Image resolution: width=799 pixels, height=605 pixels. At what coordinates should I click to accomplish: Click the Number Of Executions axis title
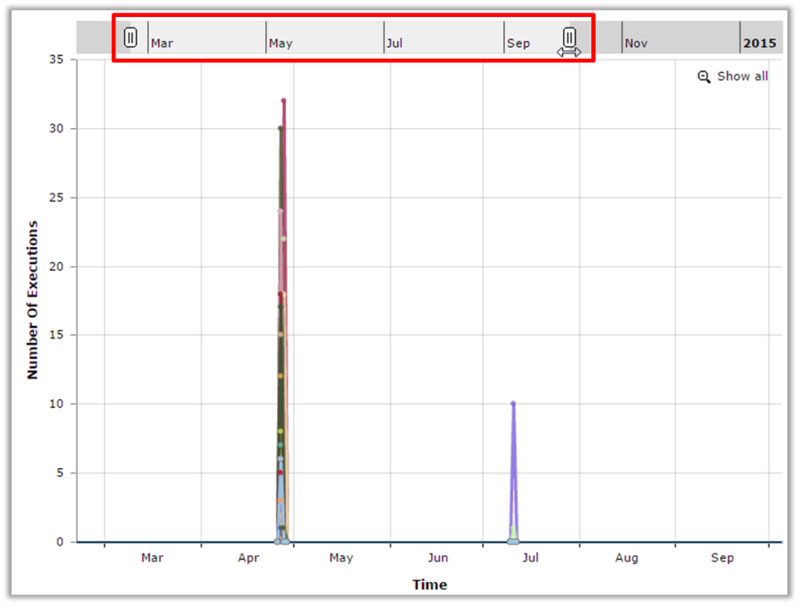33,300
